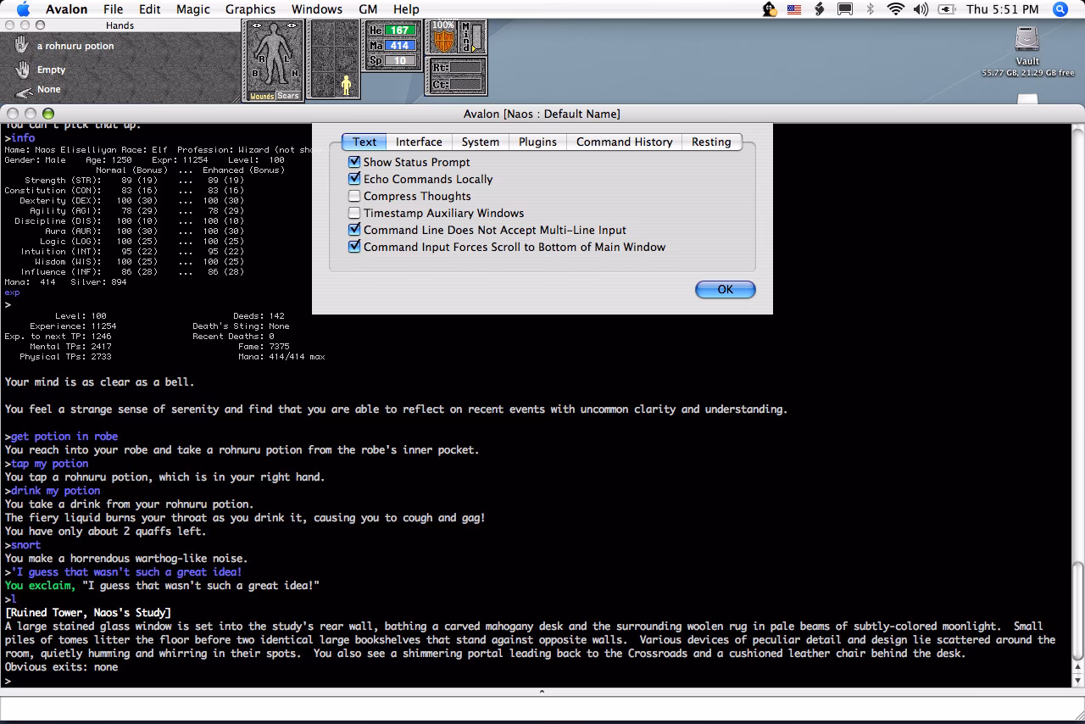Open the Avalon application menu
The height and width of the screenshot is (724, 1085).
click(x=66, y=9)
